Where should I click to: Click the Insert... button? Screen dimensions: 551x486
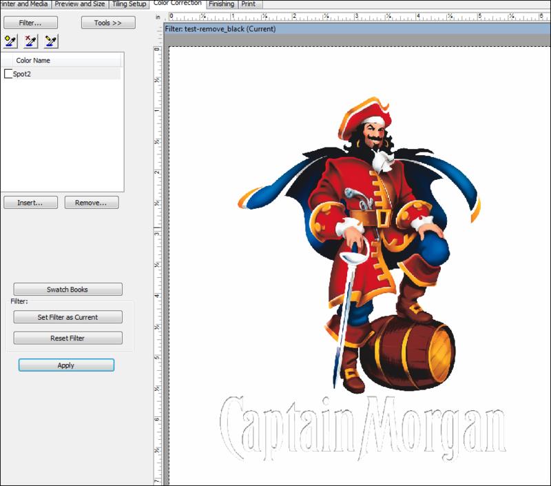[x=30, y=203]
